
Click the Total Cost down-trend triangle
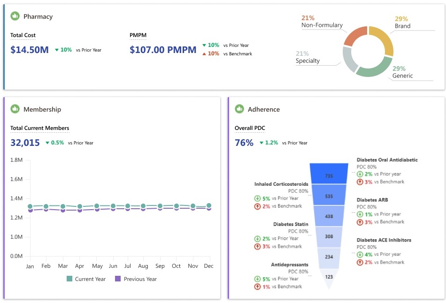coord(57,50)
